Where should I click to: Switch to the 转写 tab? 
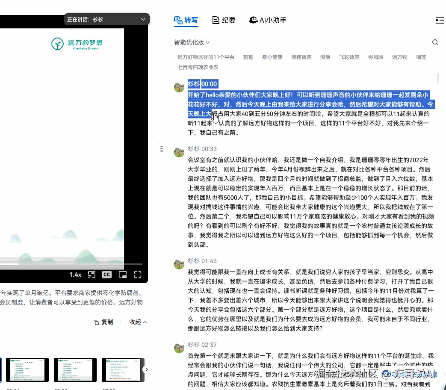pyautogui.click(x=186, y=20)
